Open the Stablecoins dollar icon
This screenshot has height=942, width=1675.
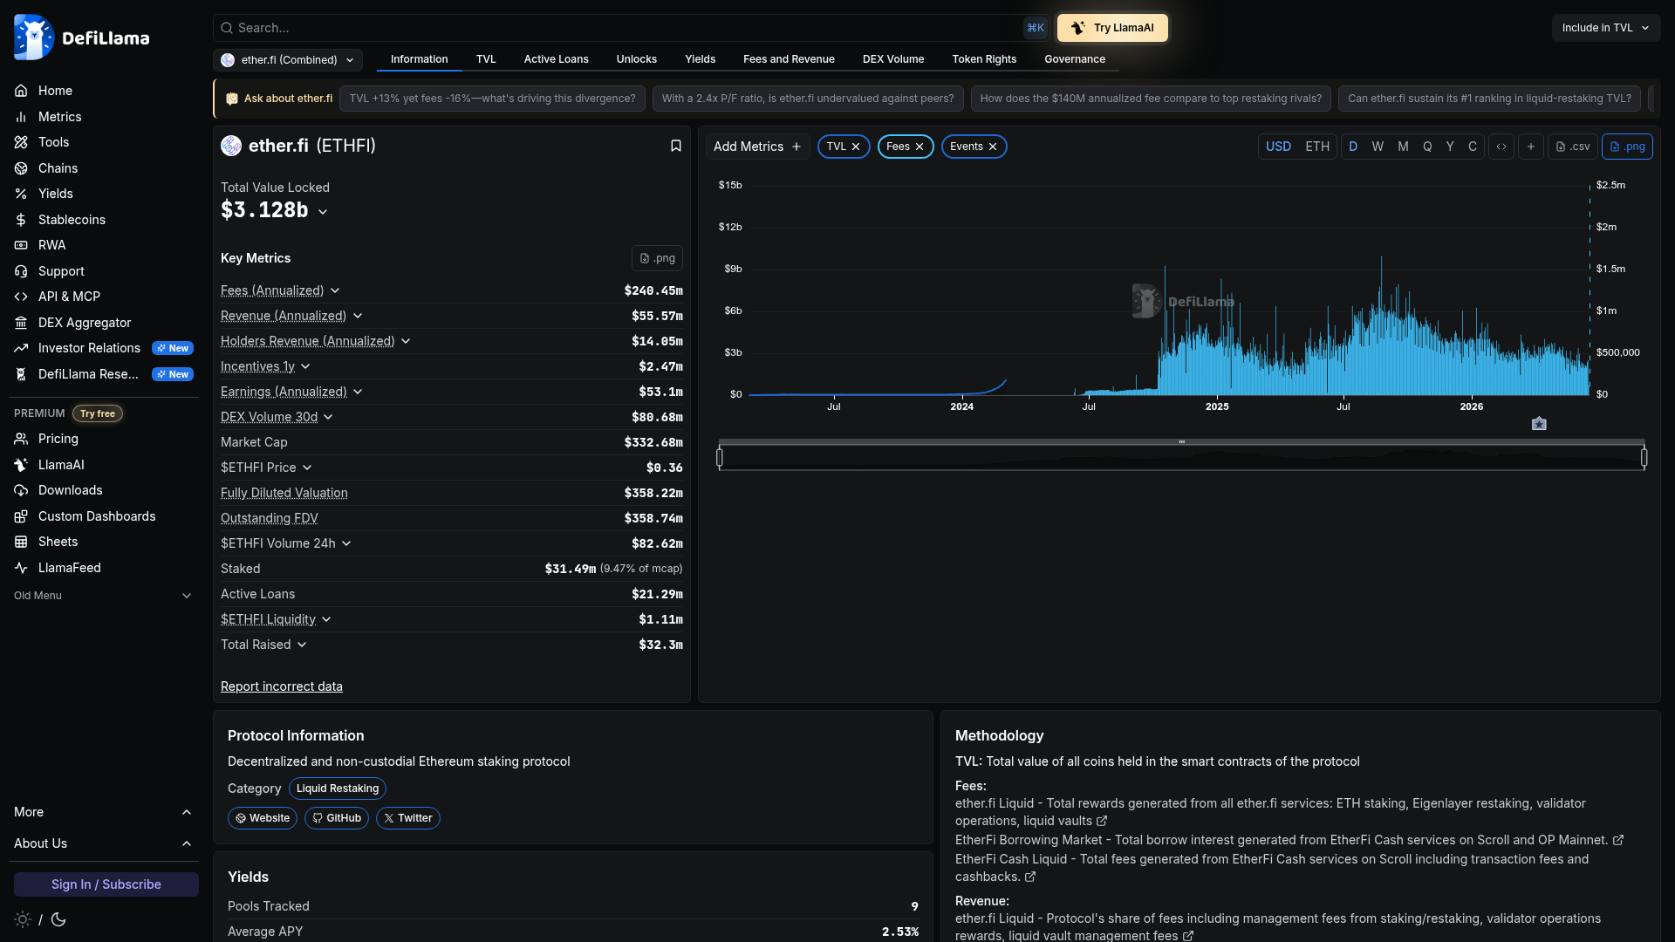click(x=21, y=220)
